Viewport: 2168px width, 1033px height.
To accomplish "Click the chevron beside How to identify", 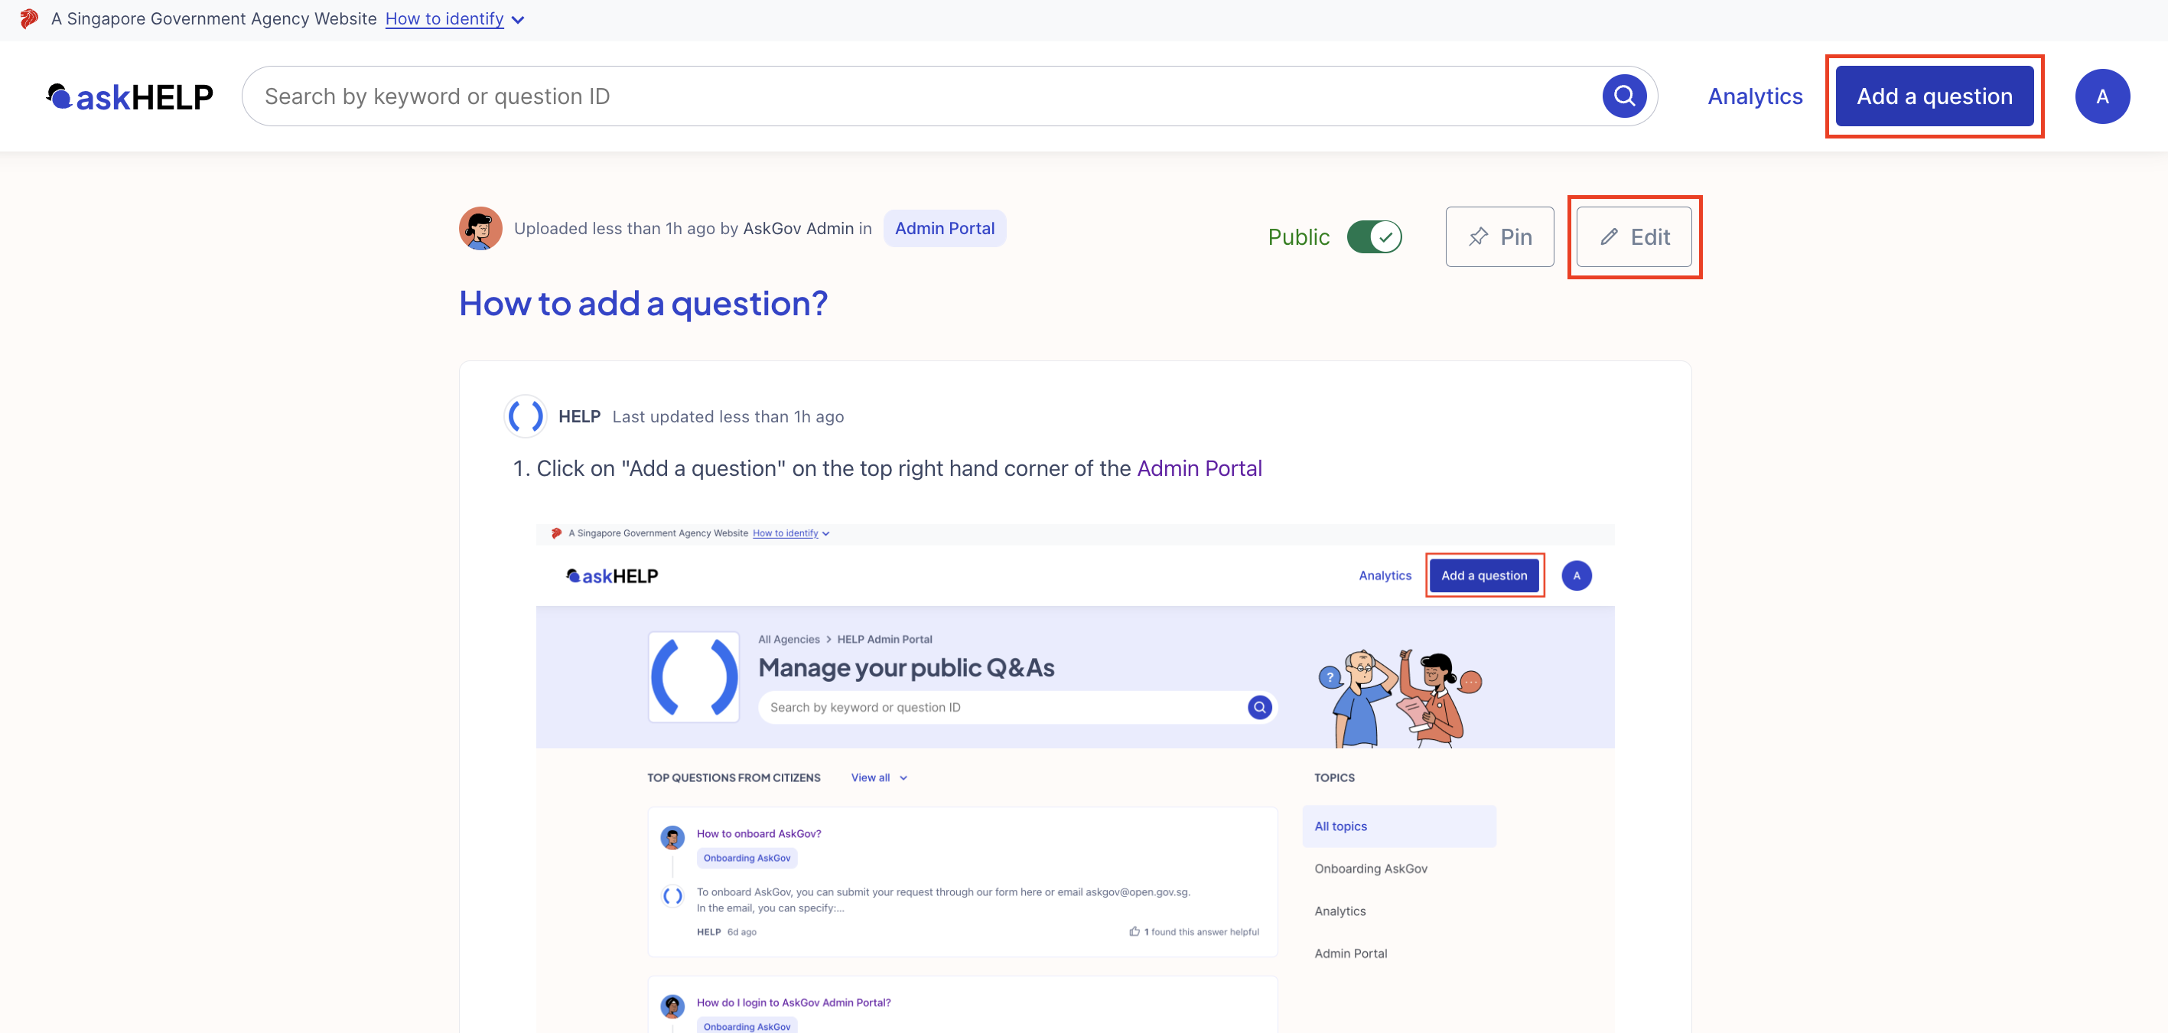I will 519,19.
